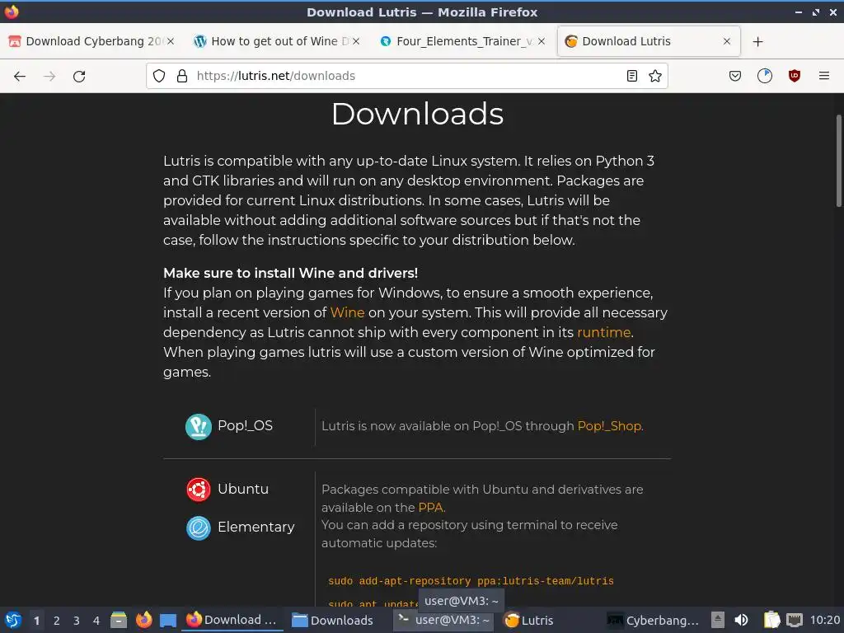Switch to user@VM3 terminal in taskbar
This screenshot has height=633, width=844.
point(443,620)
